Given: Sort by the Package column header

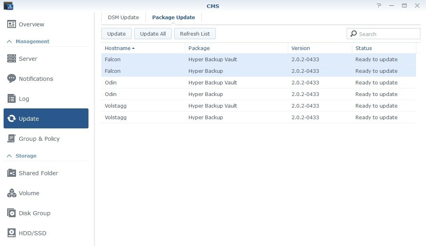Looking at the screenshot, I should 236,48.
